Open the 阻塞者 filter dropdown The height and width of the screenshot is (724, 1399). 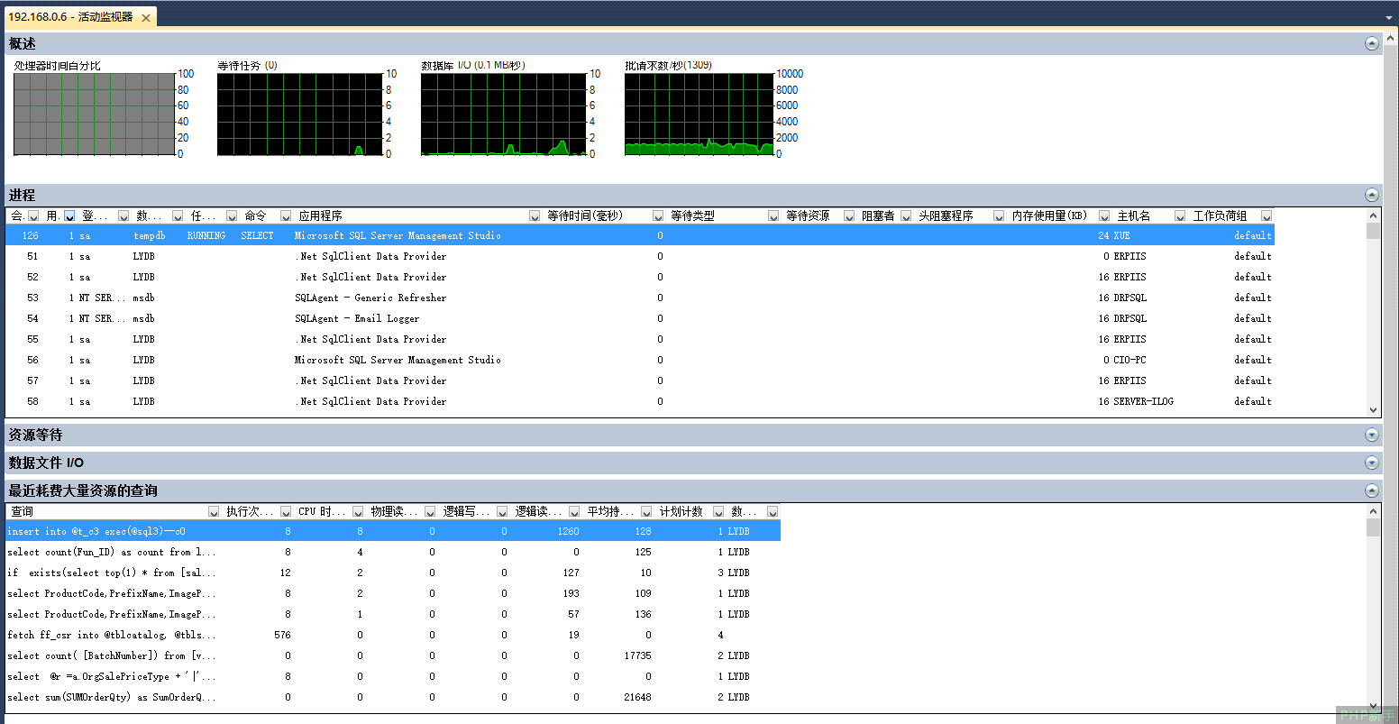coord(906,216)
